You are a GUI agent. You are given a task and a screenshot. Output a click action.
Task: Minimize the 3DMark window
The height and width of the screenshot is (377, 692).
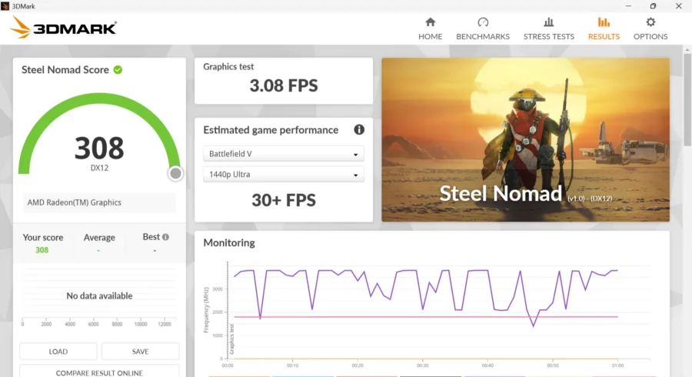pyautogui.click(x=628, y=6)
